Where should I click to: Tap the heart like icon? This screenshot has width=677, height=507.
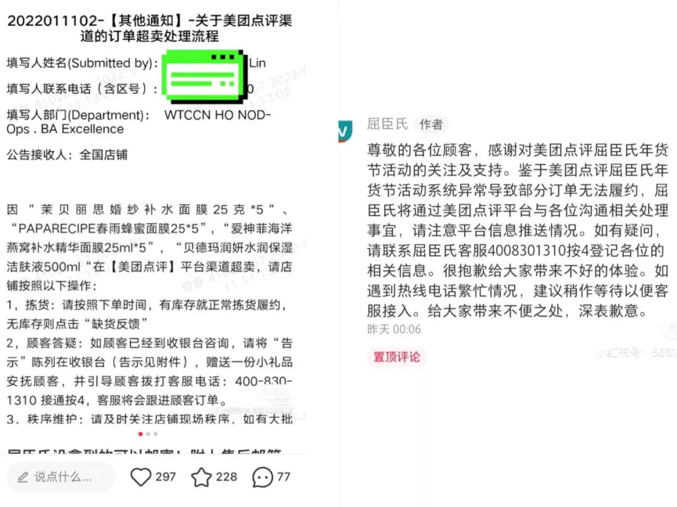(141, 477)
